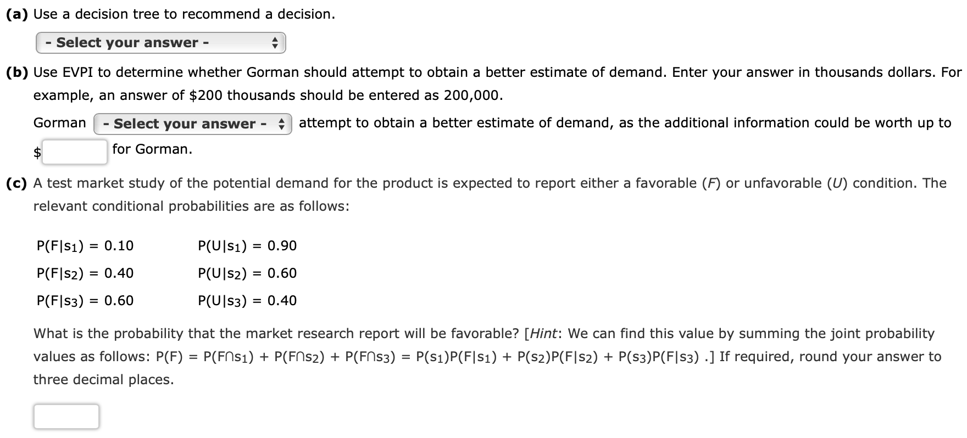Click the dollar sign label before the amount field
This screenshot has width=967, height=438.
pos(36,150)
